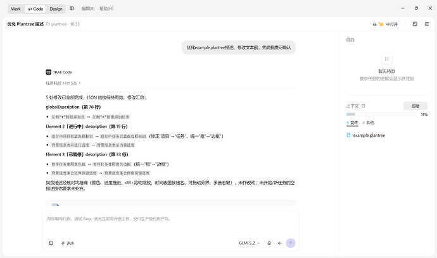Image resolution: width=437 pixels, height=258 pixels.
Task: Click the 优化 Plantree 描述 conversation title
Action: click(25, 24)
